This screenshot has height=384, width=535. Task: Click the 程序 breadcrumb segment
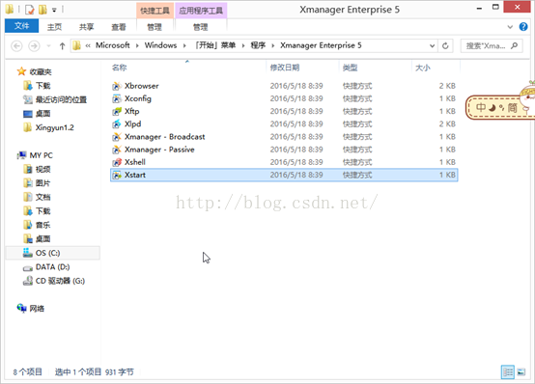[258, 45]
